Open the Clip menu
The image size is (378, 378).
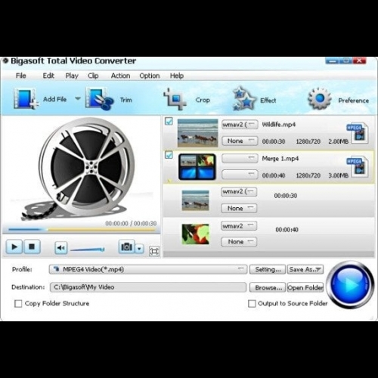click(x=93, y=76)
